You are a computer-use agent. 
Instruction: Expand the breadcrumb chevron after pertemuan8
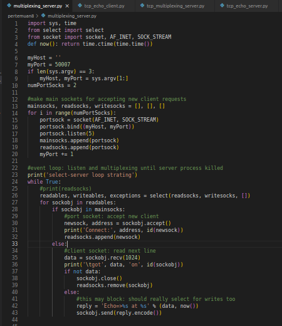(37, 16)
